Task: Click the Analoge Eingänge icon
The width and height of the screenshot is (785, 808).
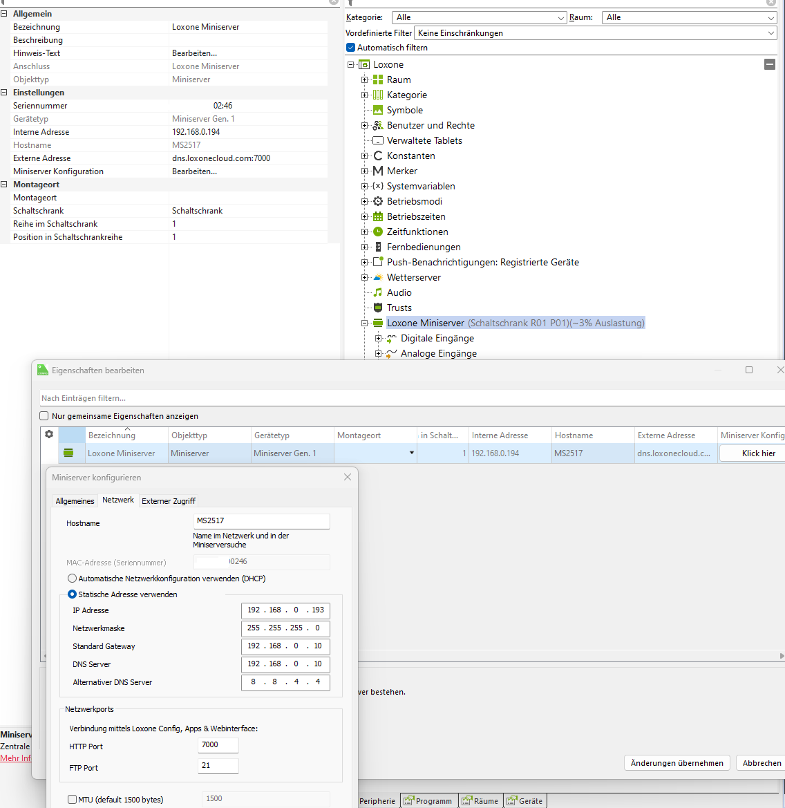Action: (392, 353)
